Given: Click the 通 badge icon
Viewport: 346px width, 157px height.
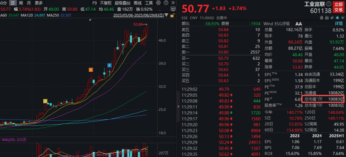Looking at the screenshot, I should (321, 17).
